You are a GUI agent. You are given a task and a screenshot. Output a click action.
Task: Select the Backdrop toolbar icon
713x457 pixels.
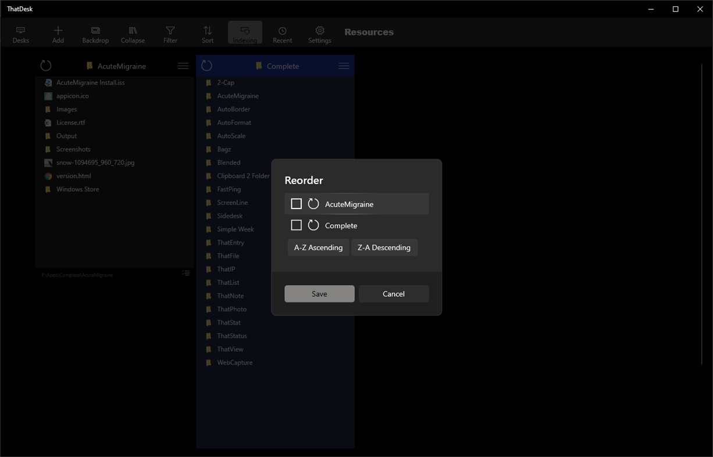[x=95, y=33]
